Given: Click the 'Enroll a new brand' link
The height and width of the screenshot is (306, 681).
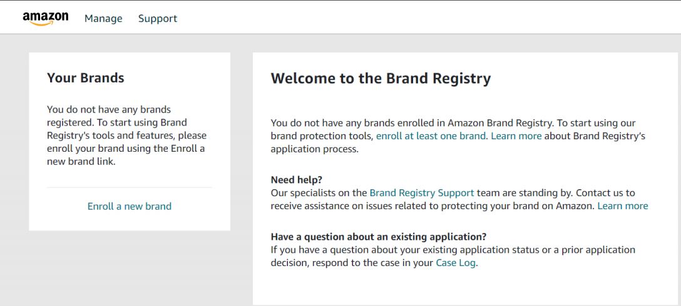Looking at the screenshot, I should pyautogui.click(x=130, y=206).
